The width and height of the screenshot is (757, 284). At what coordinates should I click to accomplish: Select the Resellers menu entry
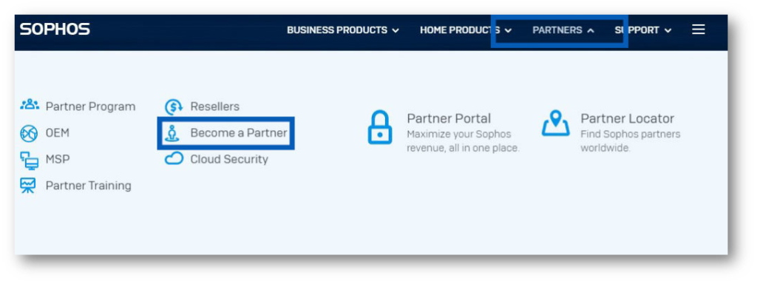point(214,106)
